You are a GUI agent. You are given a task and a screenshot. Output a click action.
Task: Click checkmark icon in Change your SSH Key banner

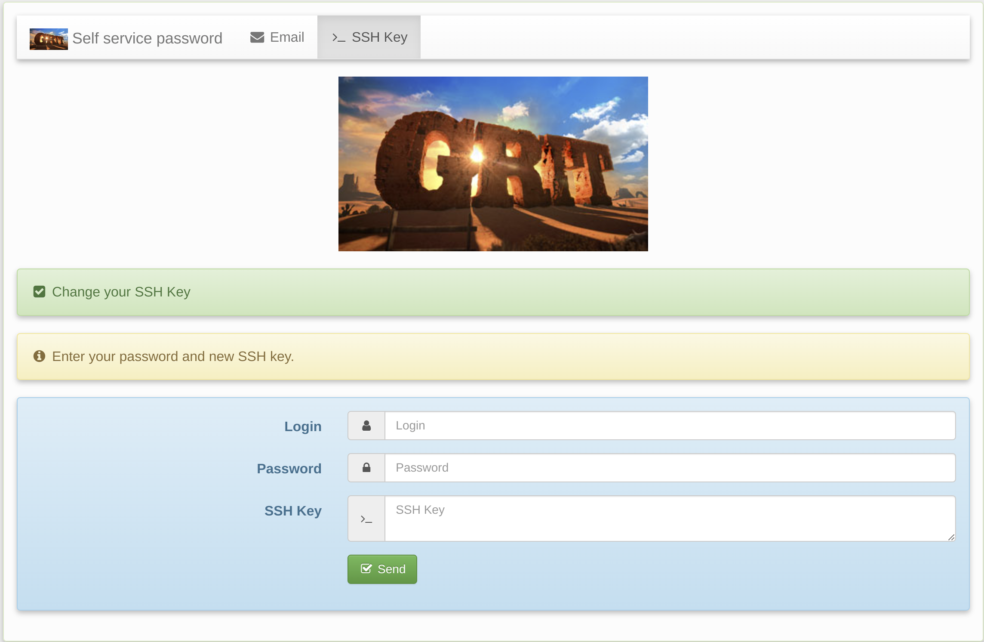pos(39,292)
